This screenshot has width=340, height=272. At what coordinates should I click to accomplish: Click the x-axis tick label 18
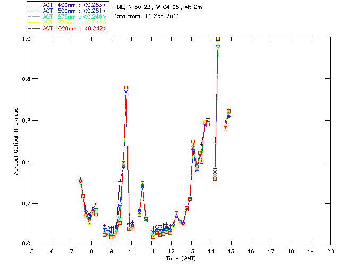(x=291, y=251)
